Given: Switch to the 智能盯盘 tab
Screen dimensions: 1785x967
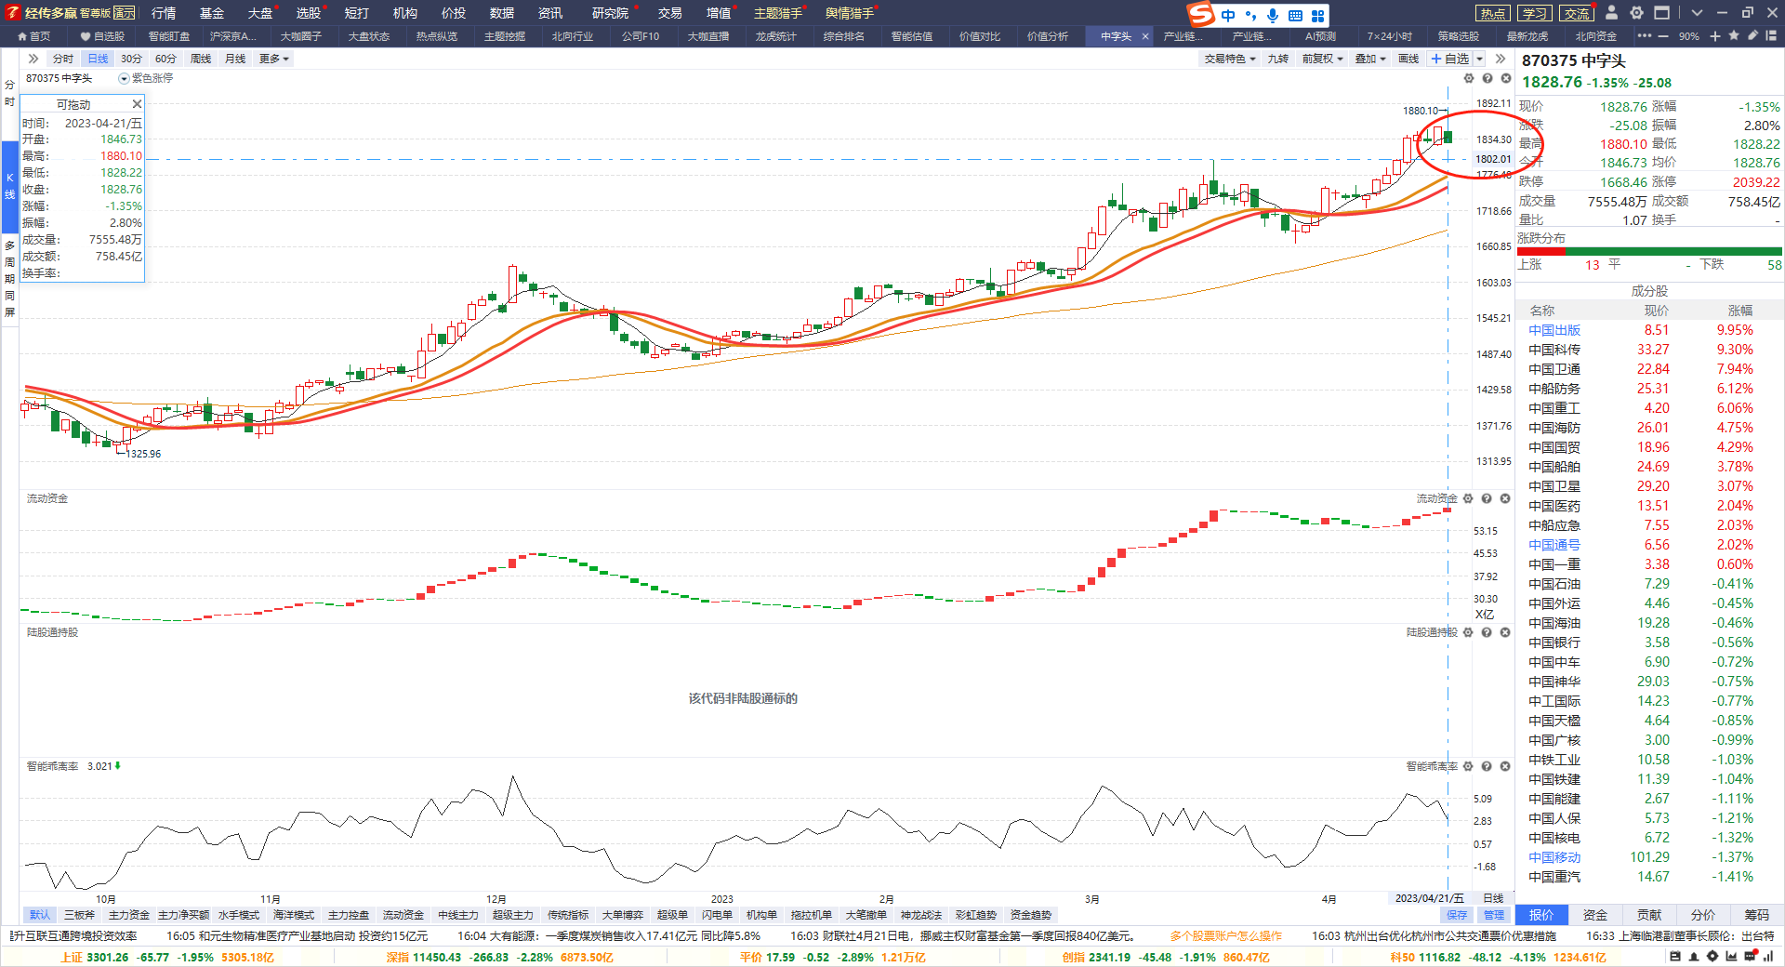Looking at the screenshot, I should point(168,36).
